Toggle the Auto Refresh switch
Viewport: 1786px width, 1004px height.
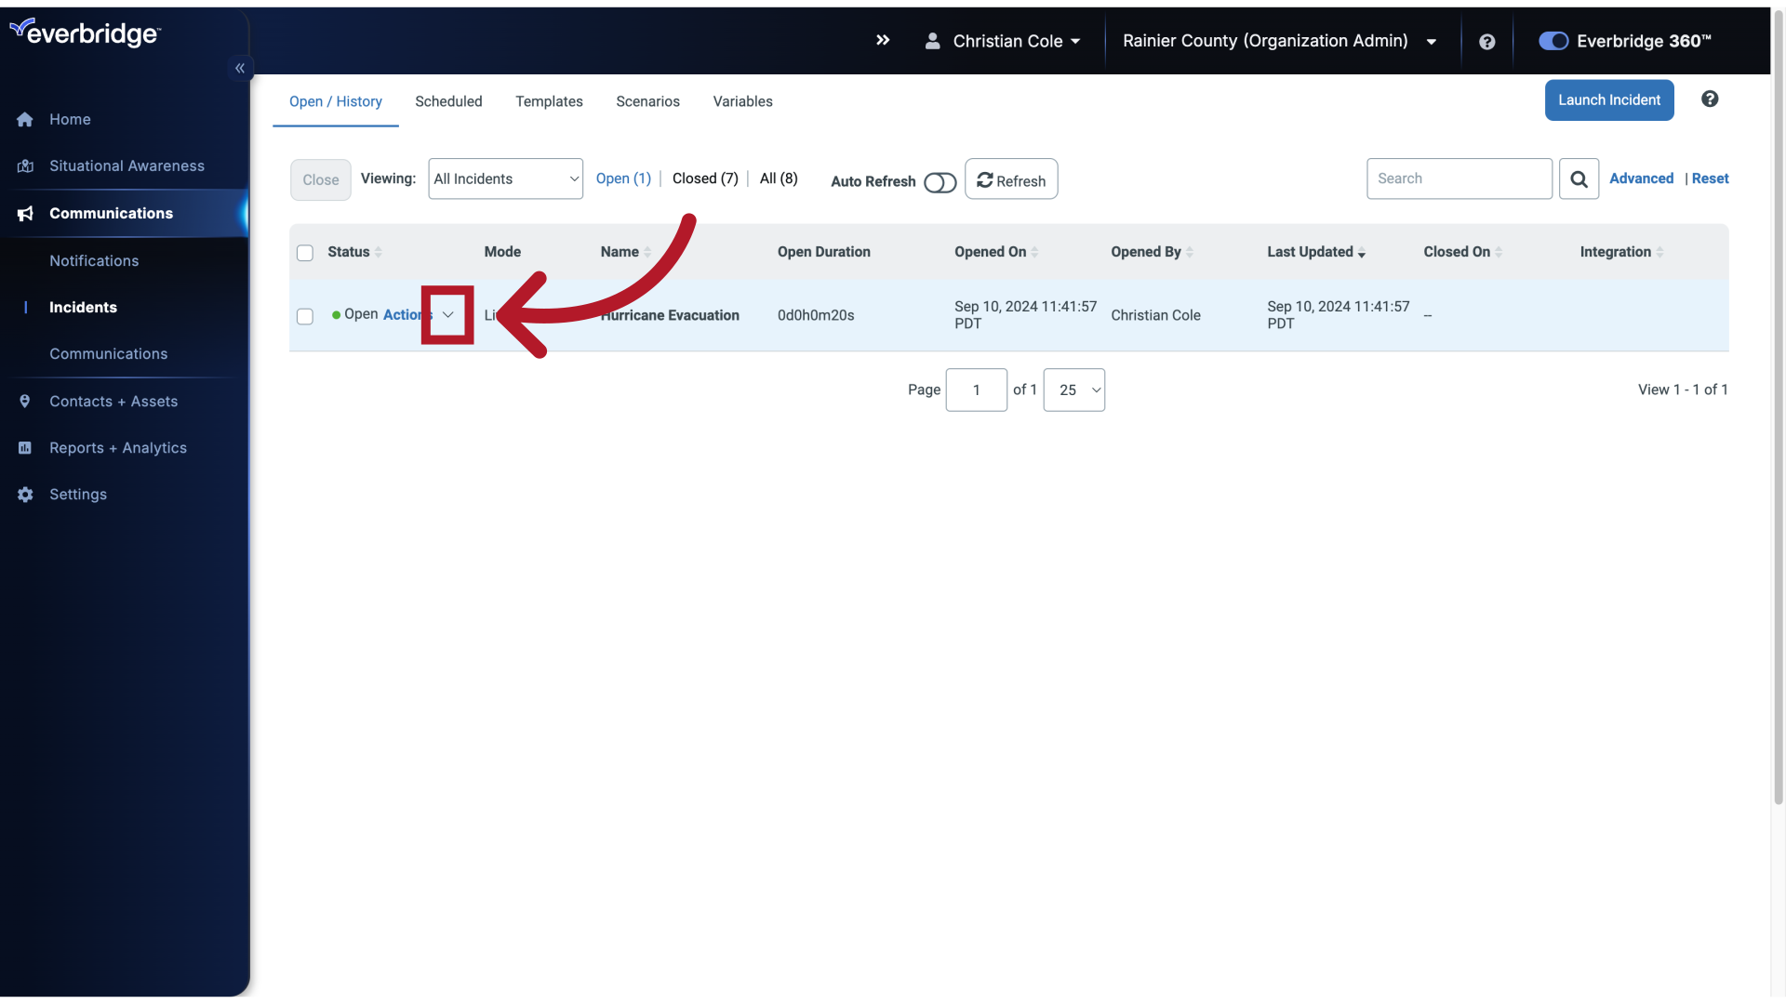939,181
